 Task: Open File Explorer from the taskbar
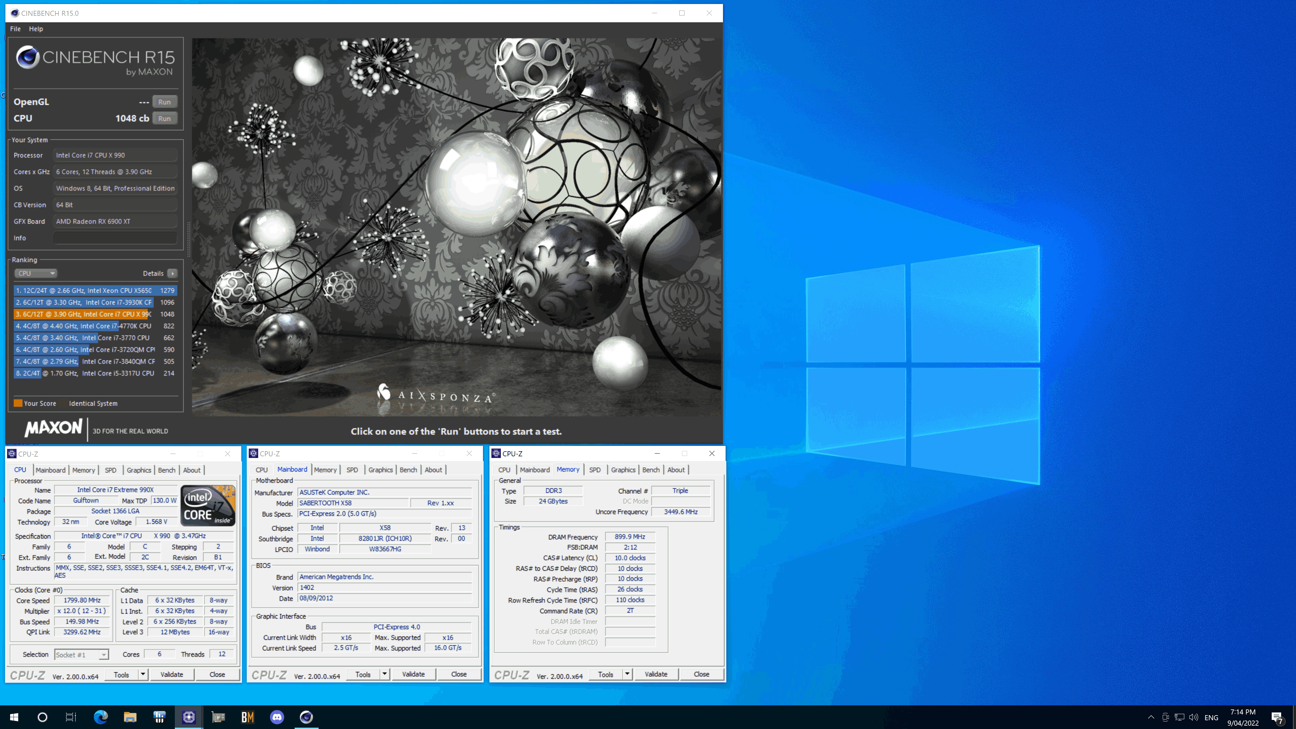point(130,717)
